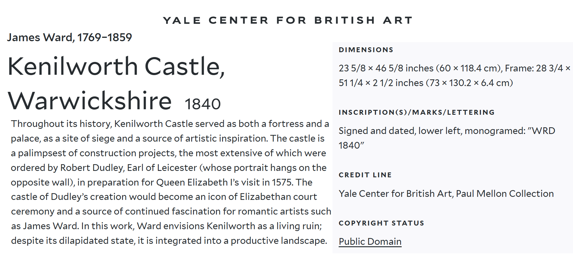This screenshot has height=271, width=573.
Task: Click the description's last line about productive landscape
Action: tap(169, 241)
